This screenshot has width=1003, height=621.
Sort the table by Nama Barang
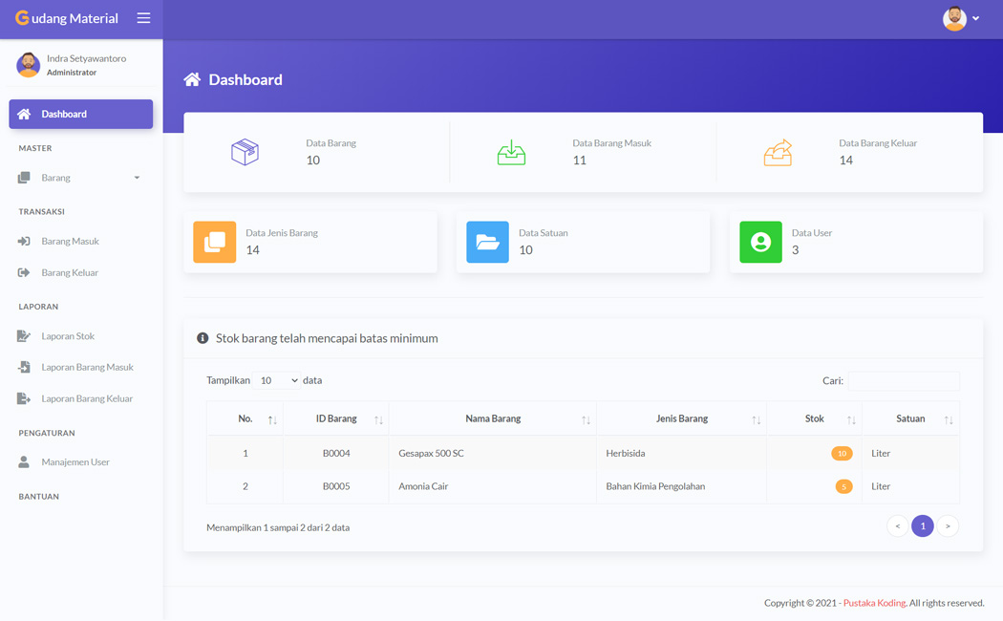pyautogui.click(x=492, y=418)
